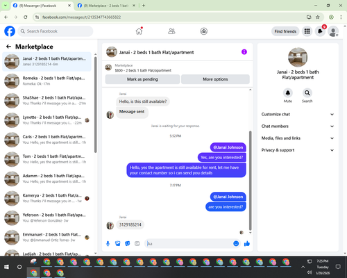347x278 pixels.
Task: Open the Kamerya conversation
Action: 47,198
